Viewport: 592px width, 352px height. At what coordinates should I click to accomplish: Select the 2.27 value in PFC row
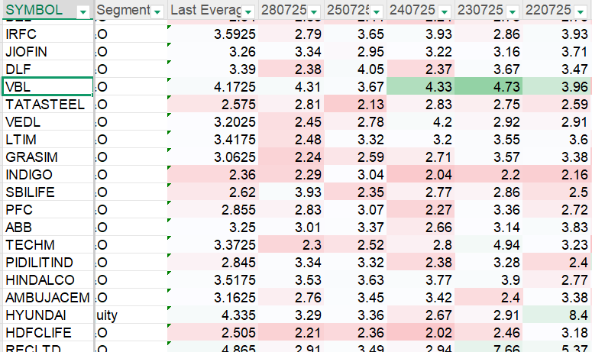[x=421, y=209]
